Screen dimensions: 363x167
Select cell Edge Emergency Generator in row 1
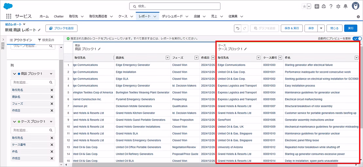tap(133, 65)
